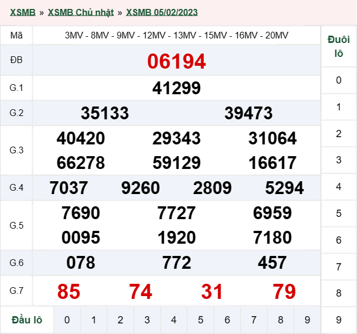This screenshot has height=334, width=357.
Task: Click the G.7 number 85
Action: click(69, 292)
